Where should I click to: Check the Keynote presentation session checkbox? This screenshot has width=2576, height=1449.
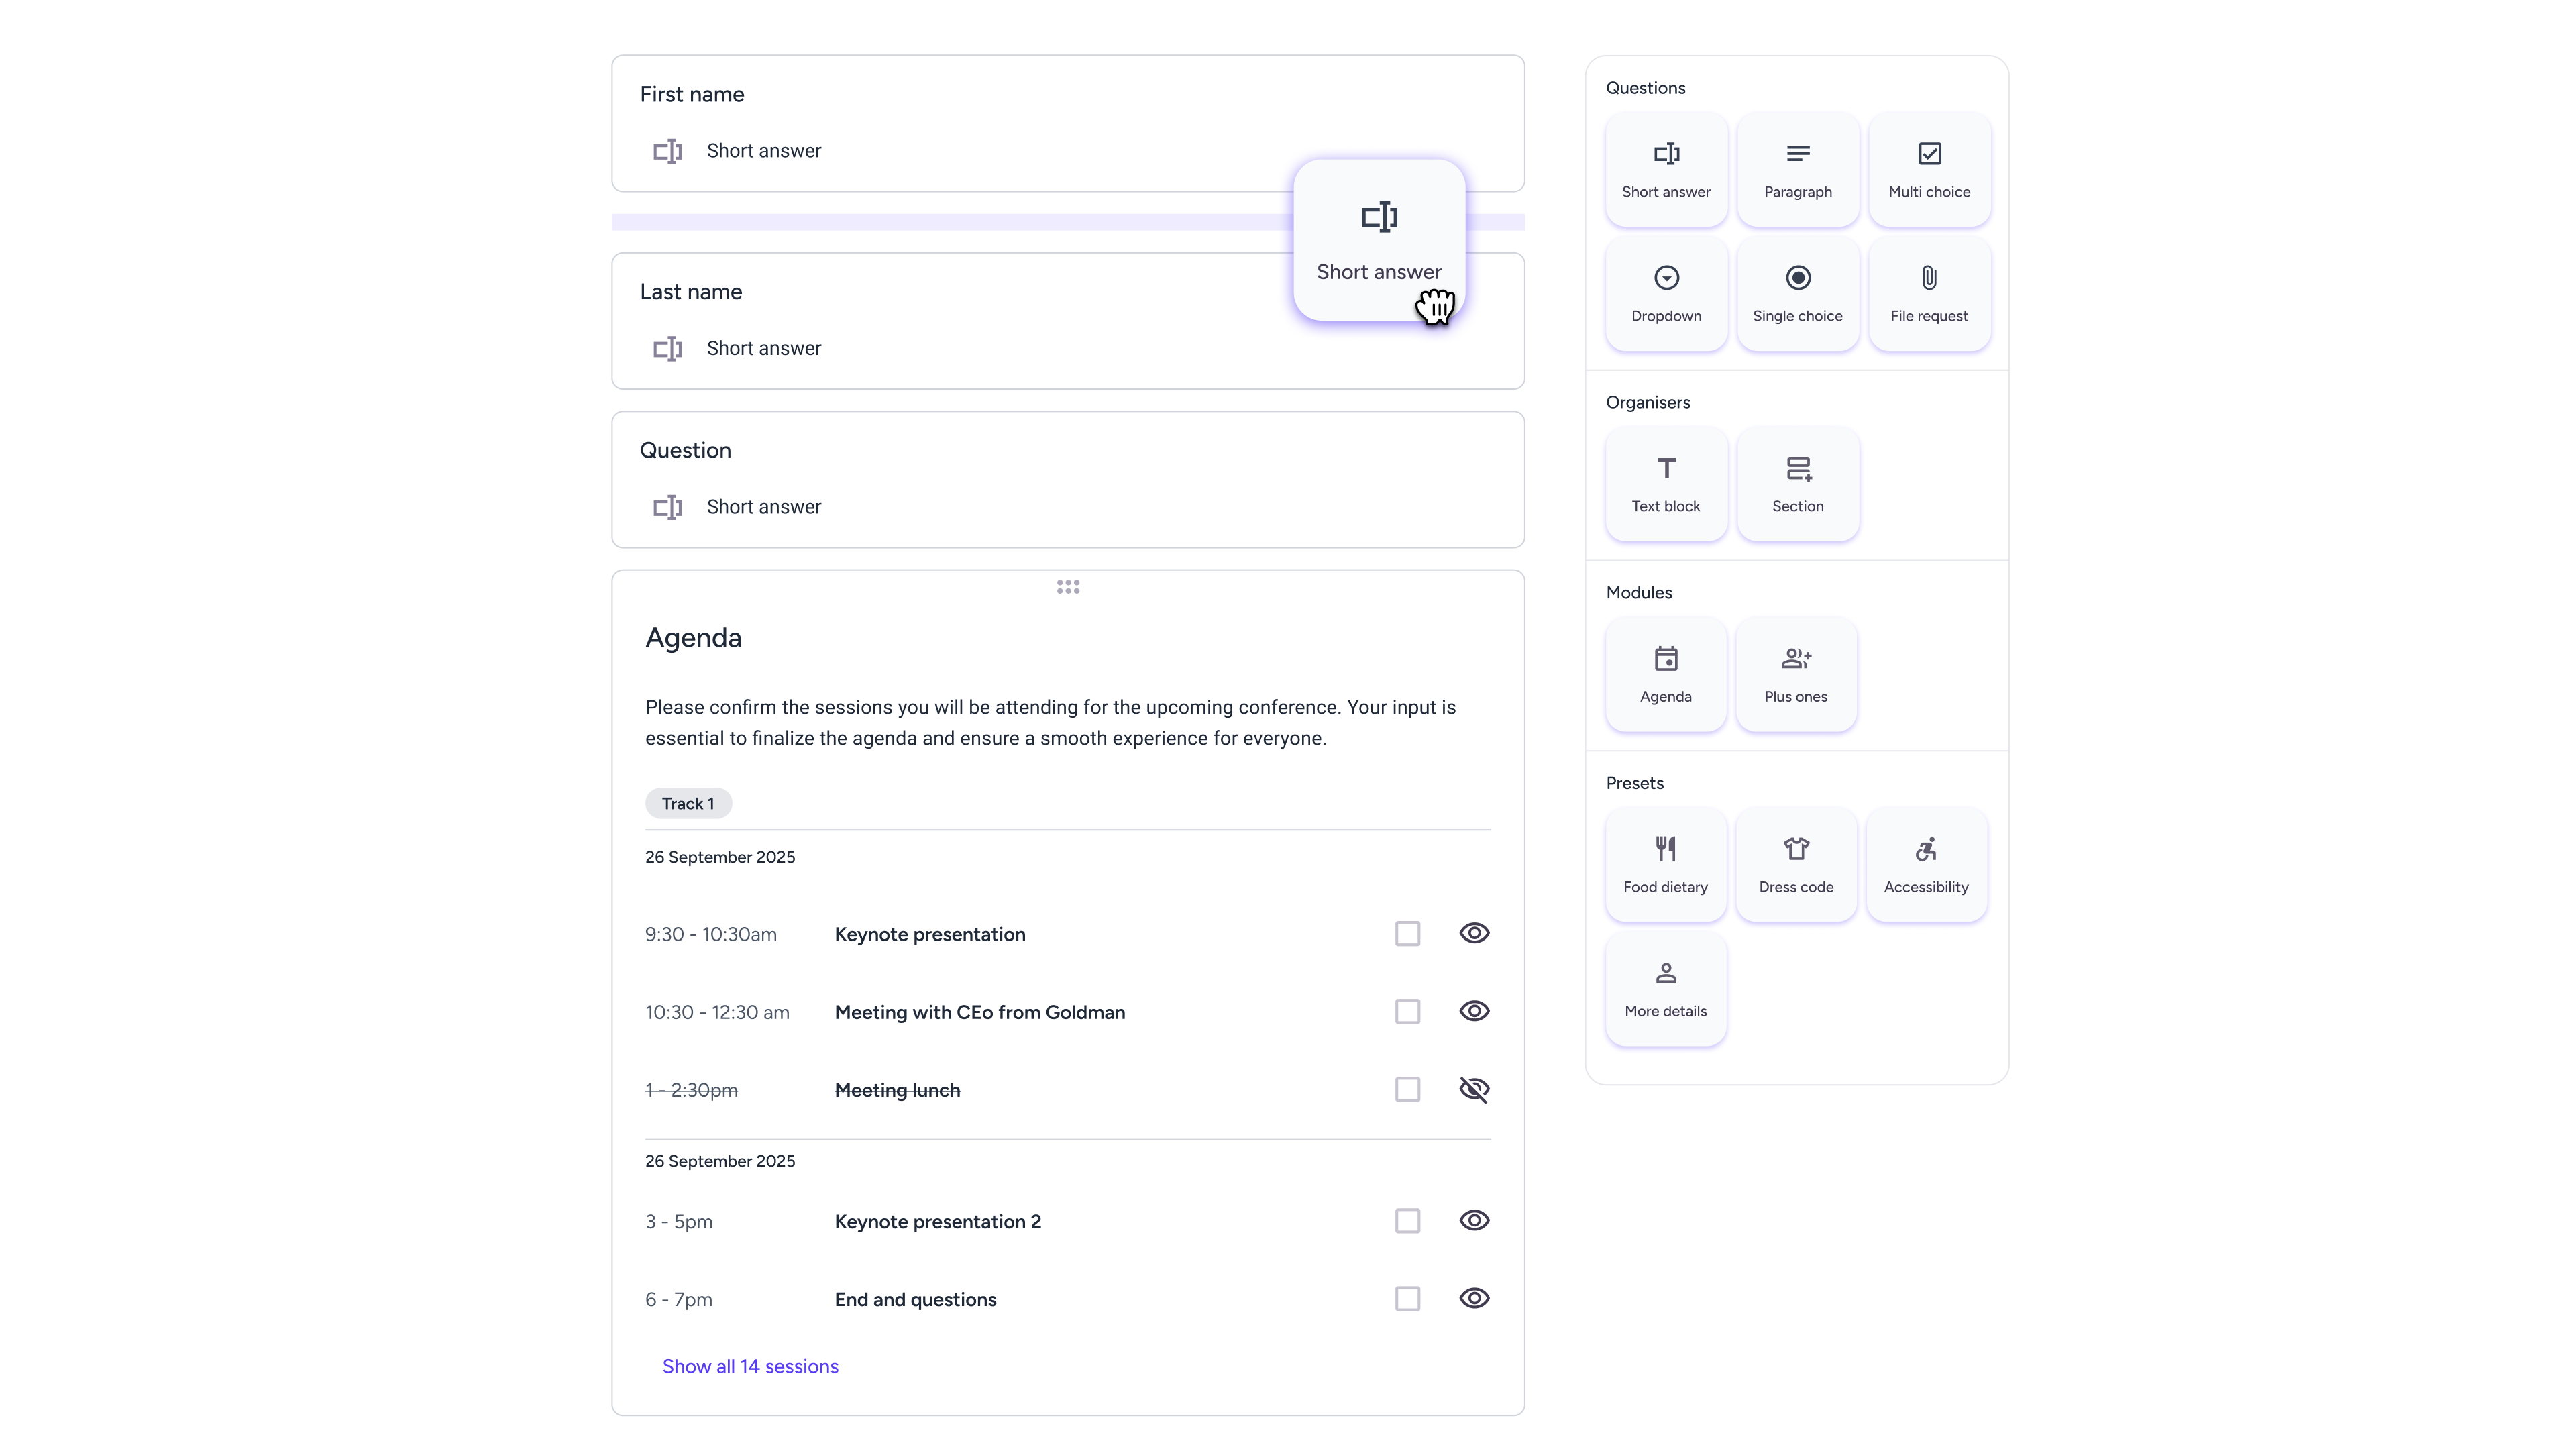click(x=1407, y=933)
